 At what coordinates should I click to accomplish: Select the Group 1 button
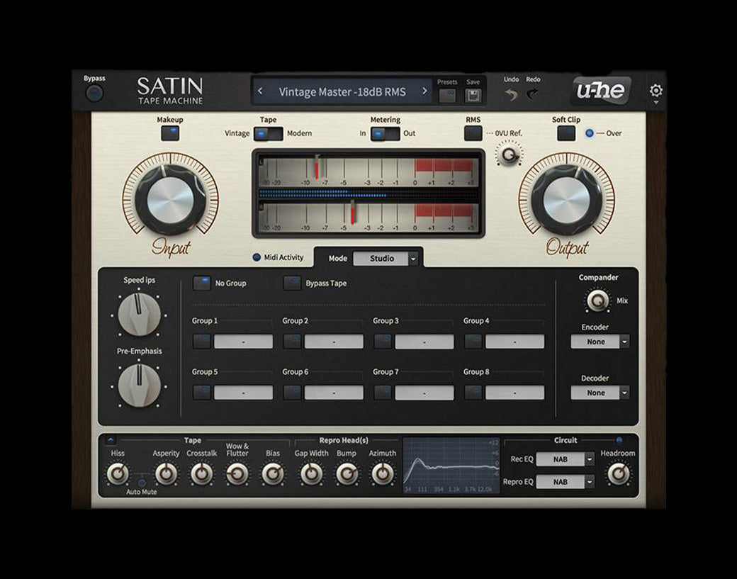(x=202, y=341)
